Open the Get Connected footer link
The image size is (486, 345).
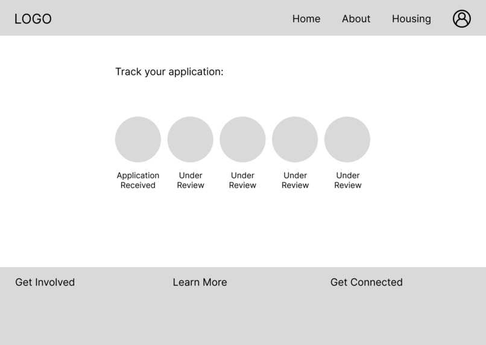[x=367, y=282]
